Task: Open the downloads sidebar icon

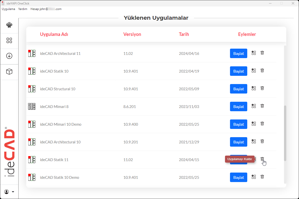Action: point(9,56)
